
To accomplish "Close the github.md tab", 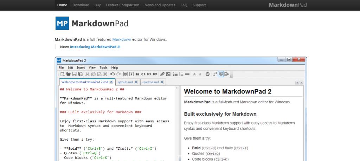I will [136, 82].
